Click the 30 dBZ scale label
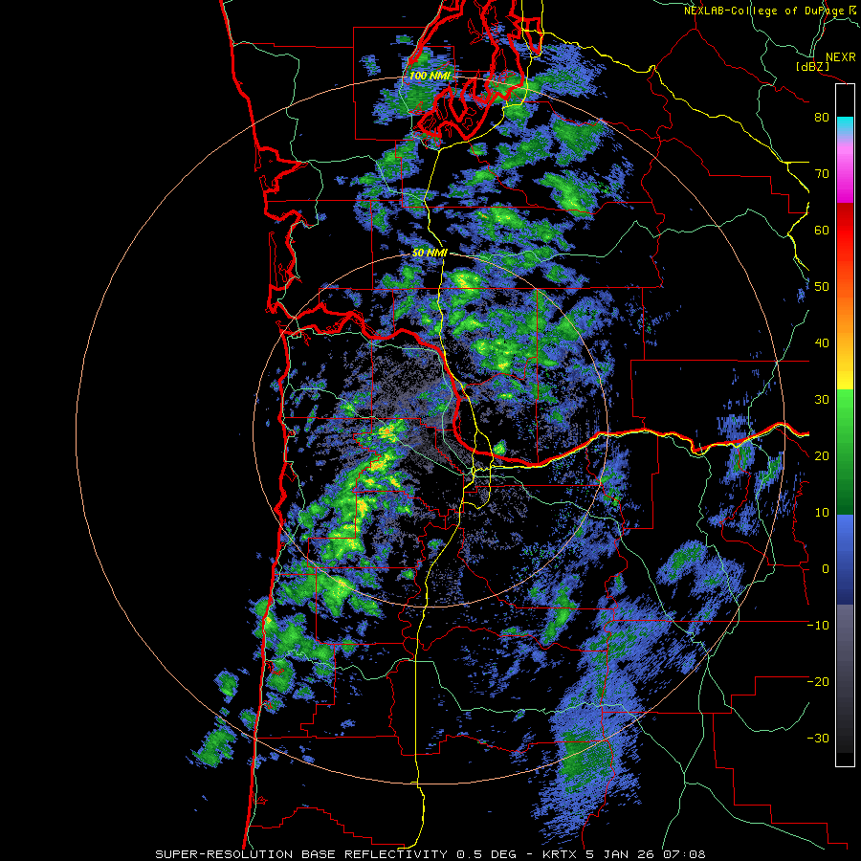 [x=822, y=399]
